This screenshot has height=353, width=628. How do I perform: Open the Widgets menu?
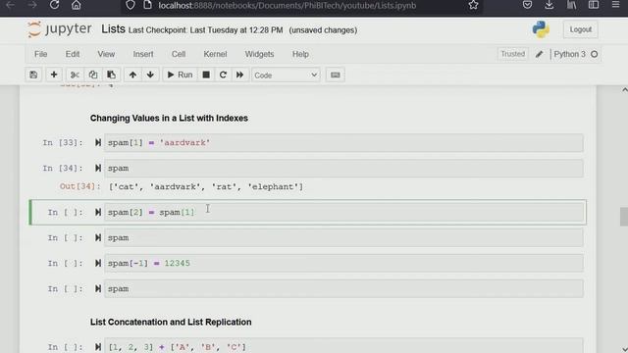point(259,54)
